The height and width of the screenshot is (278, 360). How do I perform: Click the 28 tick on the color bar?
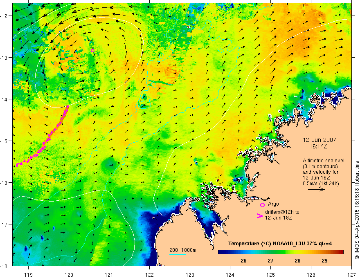(297, 261)
